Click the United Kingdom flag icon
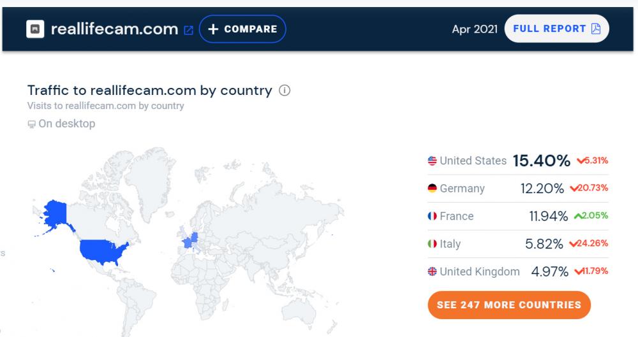 pyautogui.click(x=432, y=272)
